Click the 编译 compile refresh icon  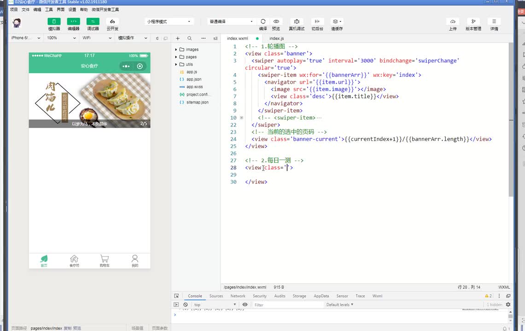(x=263, y=22)
